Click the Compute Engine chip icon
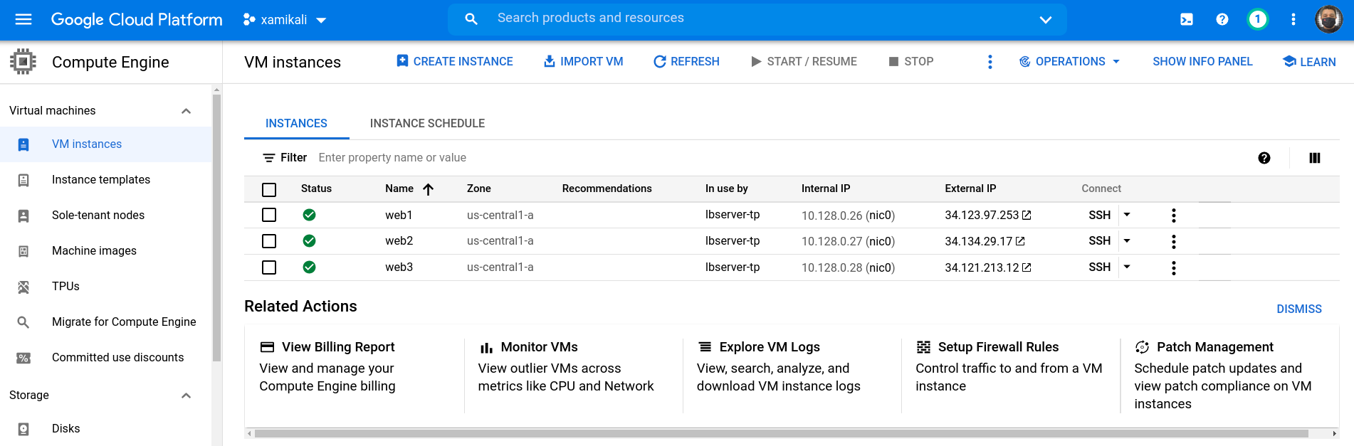The width and height of the screenshot is (1354, 446). (x=23, y=62)
